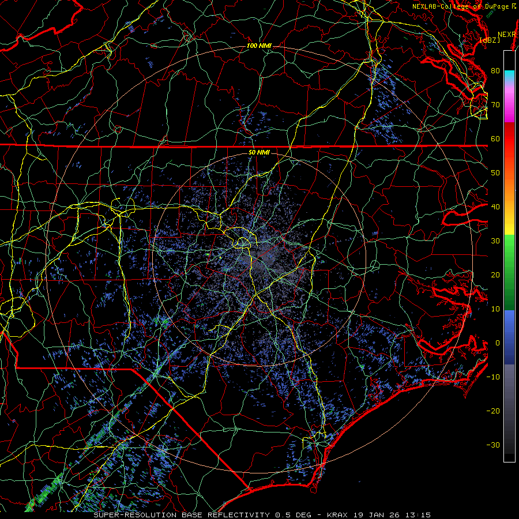Select the -10 value on dBZ scale
This screenshot has width=519, height=519.
click(x=493, y=377)
